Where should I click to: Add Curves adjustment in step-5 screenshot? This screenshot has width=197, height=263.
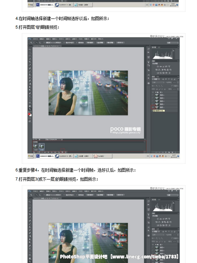(163, 67)
